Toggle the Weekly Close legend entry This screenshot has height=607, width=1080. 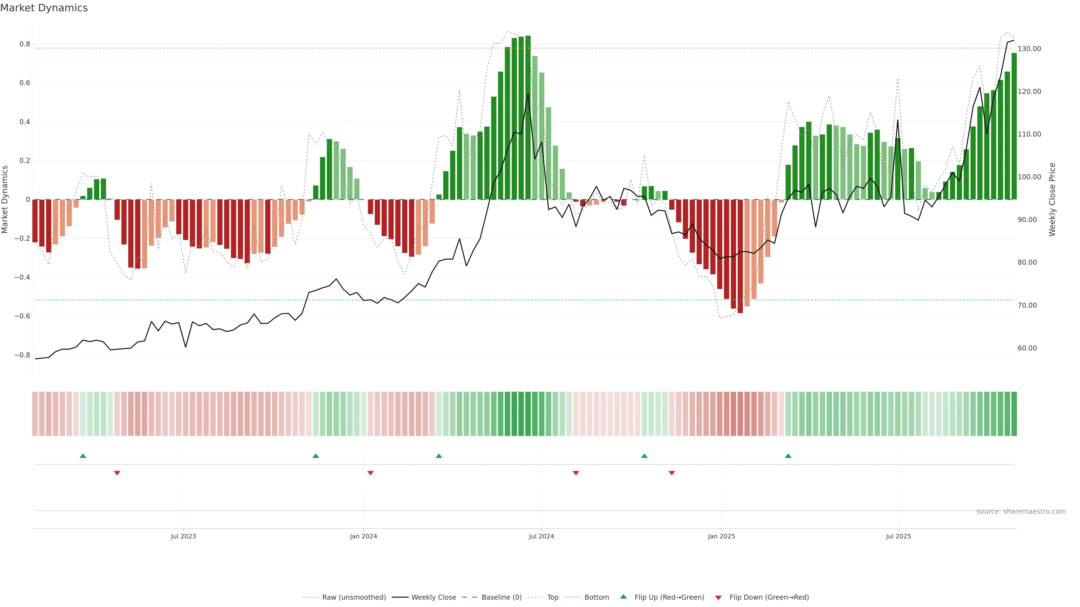(433, 597)
